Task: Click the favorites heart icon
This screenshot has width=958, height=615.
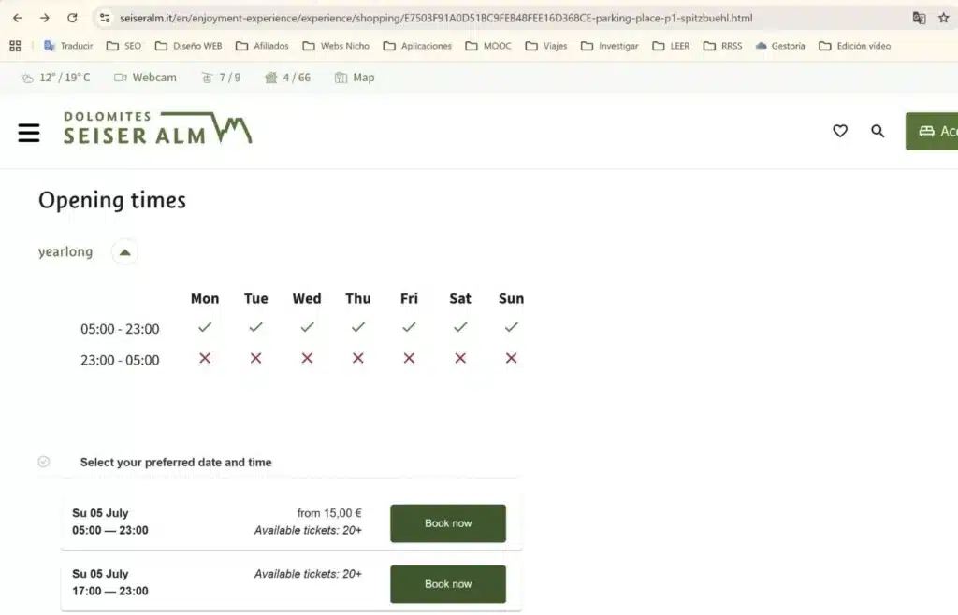Action: click(840, 131)
